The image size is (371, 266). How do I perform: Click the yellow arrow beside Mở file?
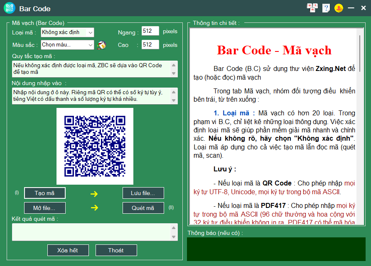pos(94,208)
